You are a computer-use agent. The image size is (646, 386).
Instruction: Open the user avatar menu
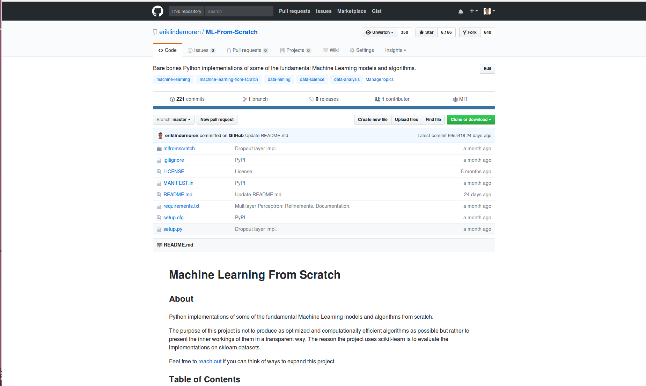[x=489, y=11]
